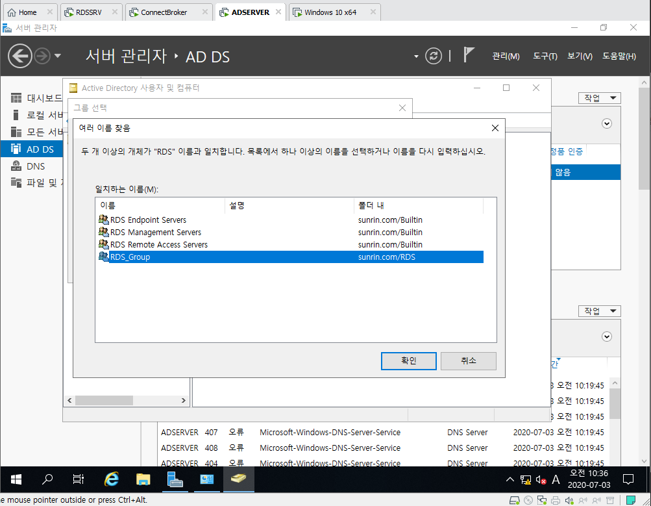The width and height of the screenshot is (651, 506).
Task: Click the 이름 column header
Action: click(160, 206)
